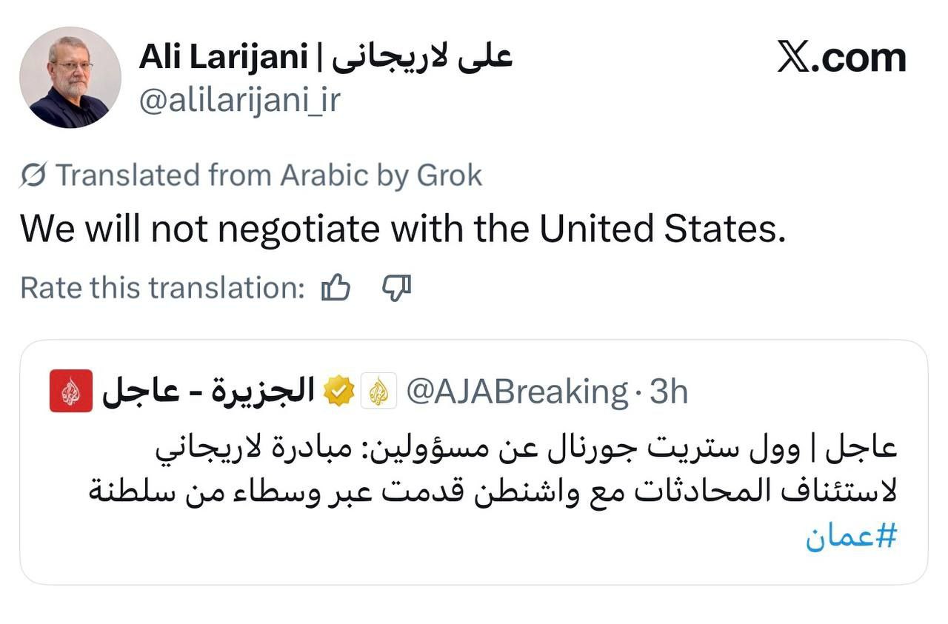Viewport: 948px width, 624px height.
Task: Click the small Al Jazeera affiliate badge
Action: [x=378, y=391]
